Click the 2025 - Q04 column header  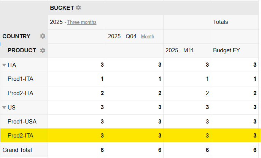click(122, 36)
